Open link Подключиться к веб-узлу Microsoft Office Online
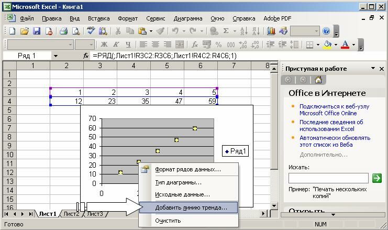The width and height of the screenshot is (388, 230). 334,109
